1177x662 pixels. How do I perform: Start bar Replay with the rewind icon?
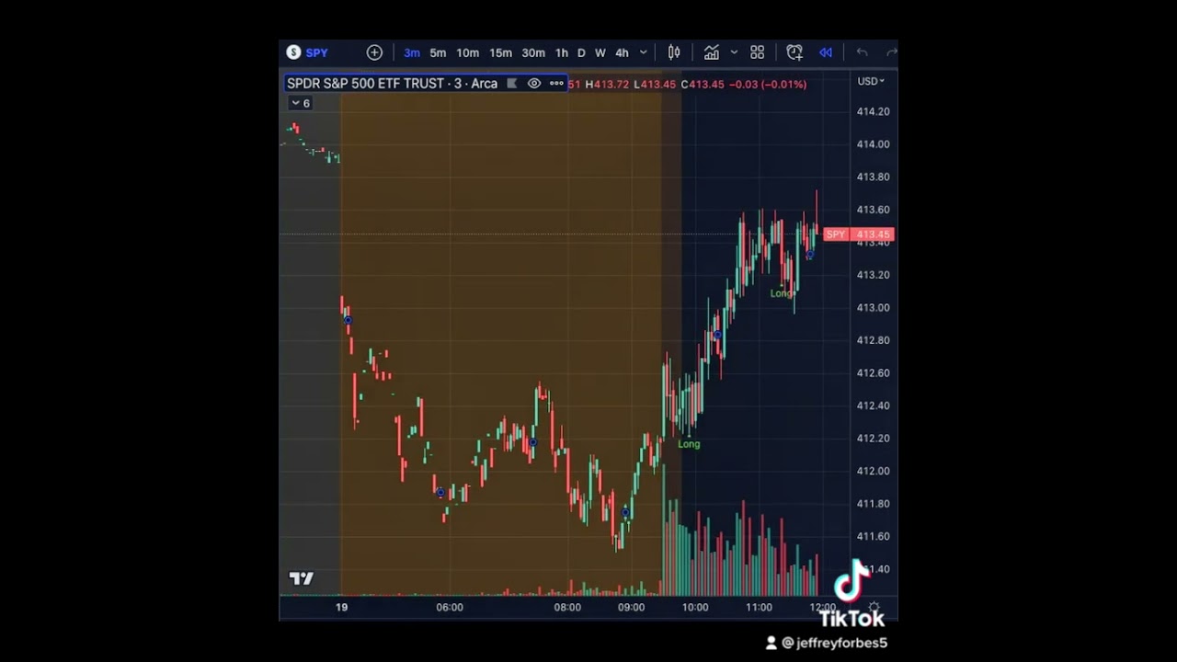(x=826, y=52)
